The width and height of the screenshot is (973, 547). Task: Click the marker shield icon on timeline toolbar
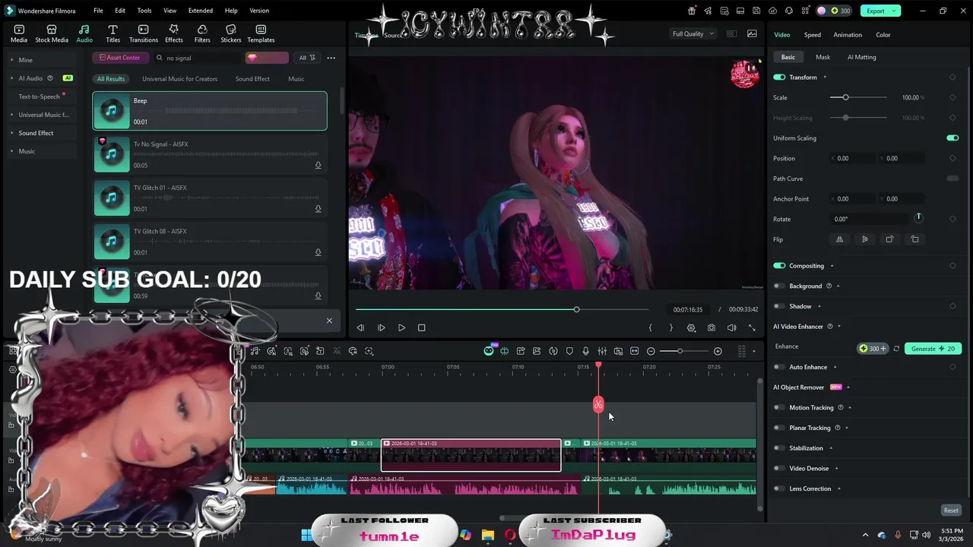(x=569, y=351)
